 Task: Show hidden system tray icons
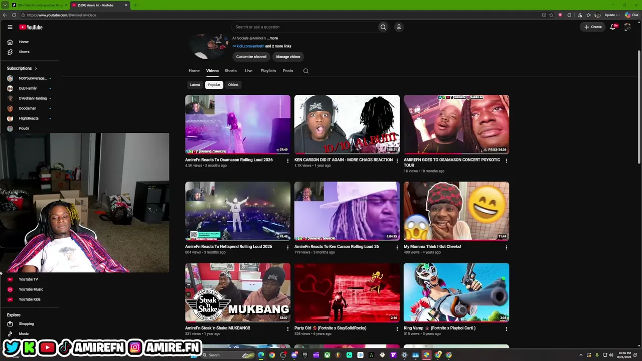(x=582, y=355)
